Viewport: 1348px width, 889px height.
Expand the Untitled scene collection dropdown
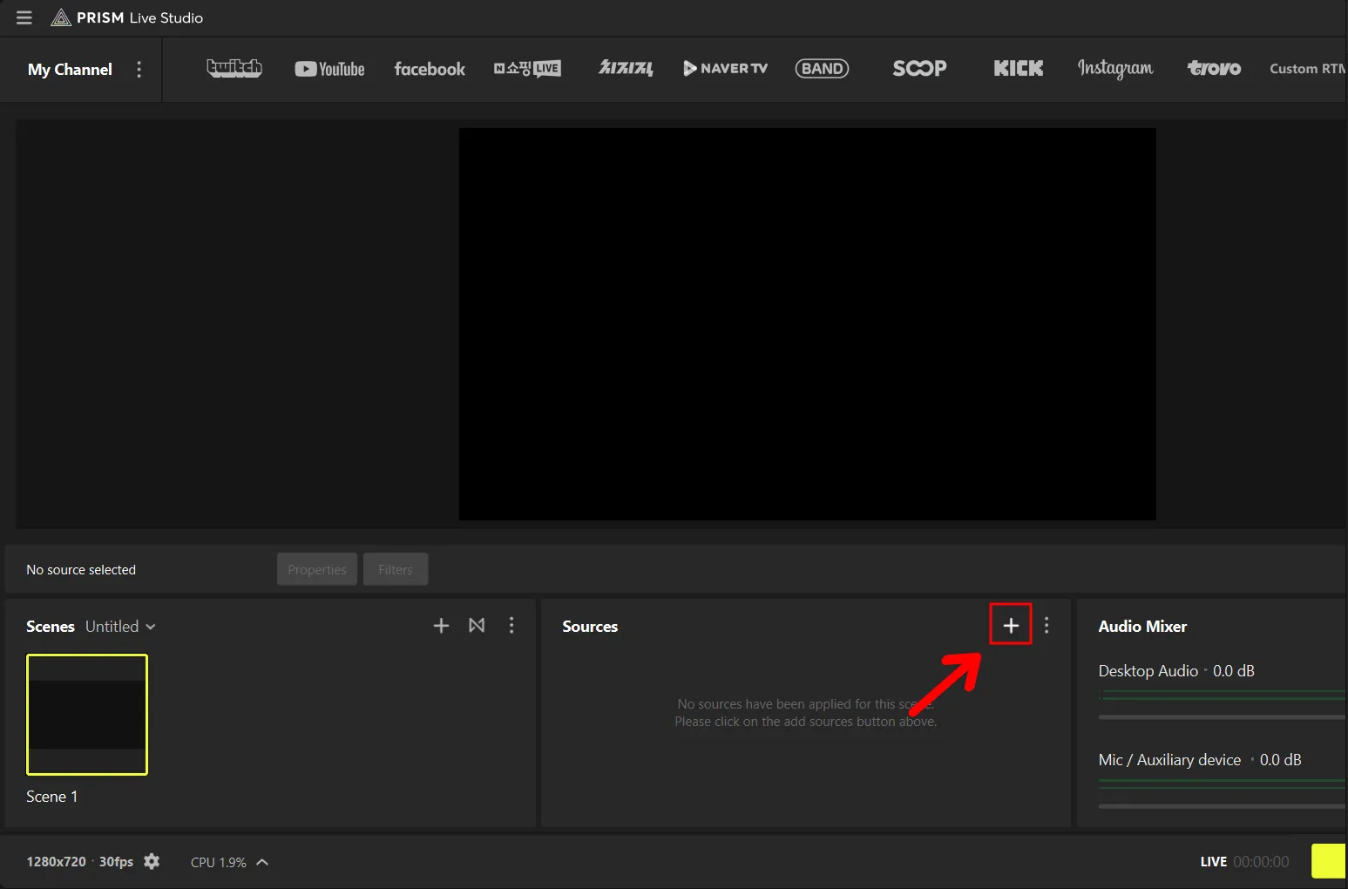121,627
